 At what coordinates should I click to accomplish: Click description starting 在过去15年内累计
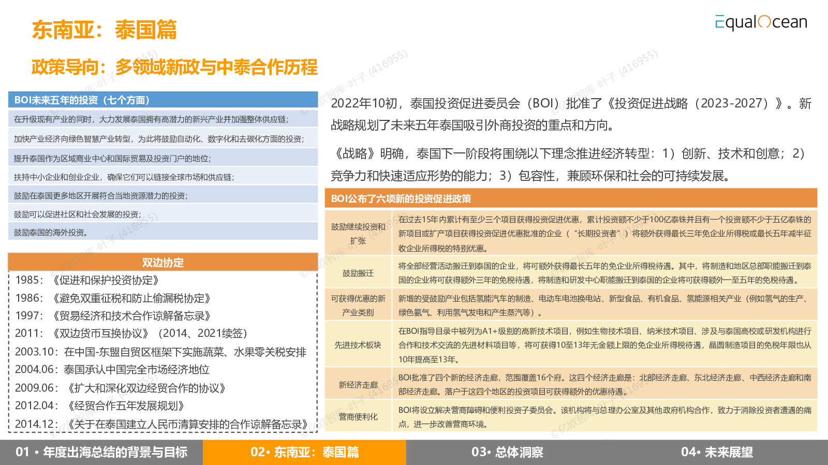point(605,234)
